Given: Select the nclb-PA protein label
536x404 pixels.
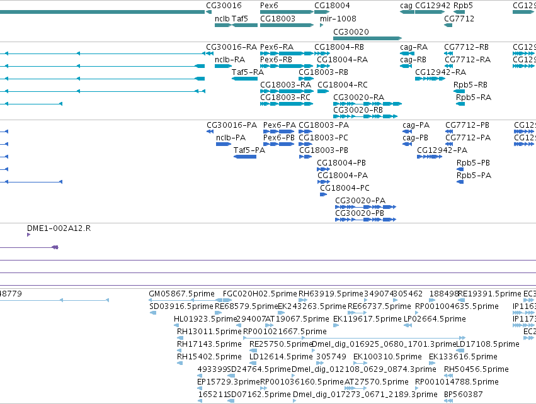Looking at the screenshot, I should tap(231, 138).
